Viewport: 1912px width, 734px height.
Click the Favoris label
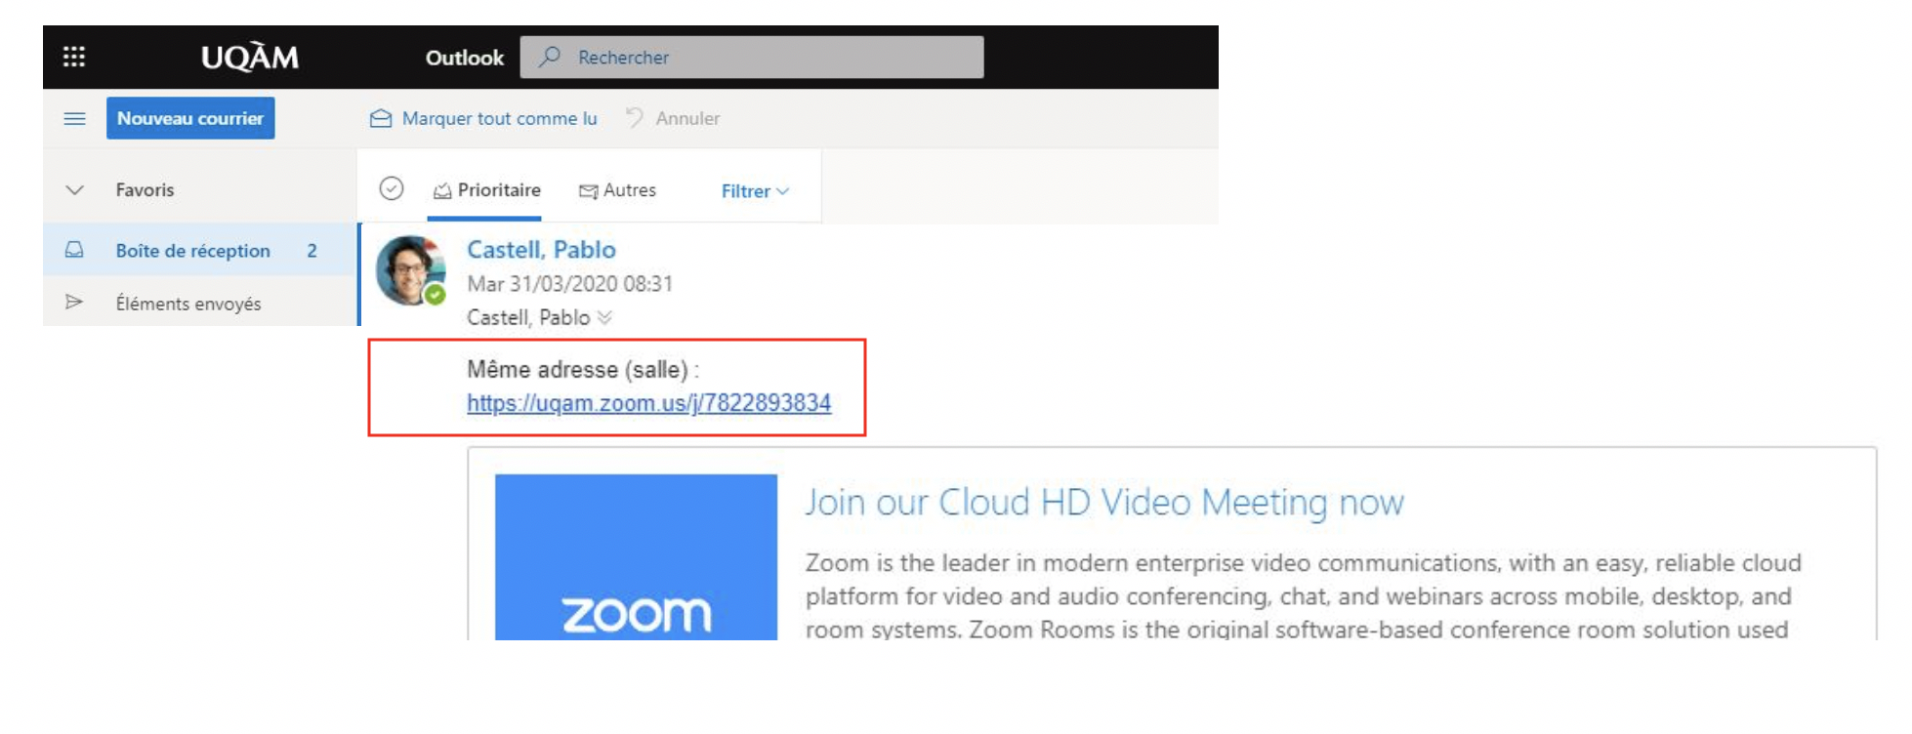[145, 189]
